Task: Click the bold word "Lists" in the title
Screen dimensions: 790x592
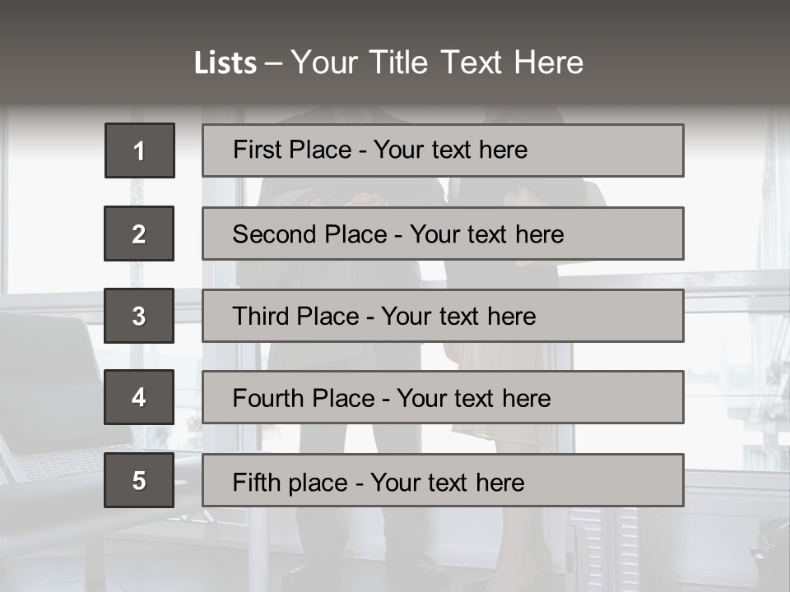Action: (x=225, y=63)
